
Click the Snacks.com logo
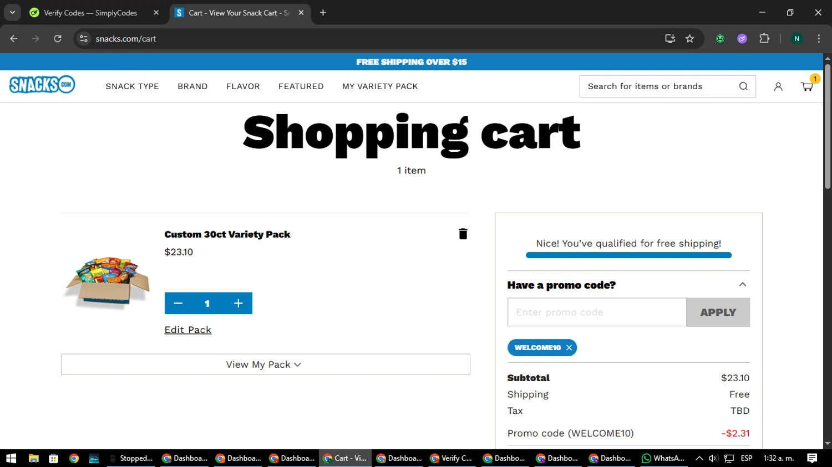(42, 85)
